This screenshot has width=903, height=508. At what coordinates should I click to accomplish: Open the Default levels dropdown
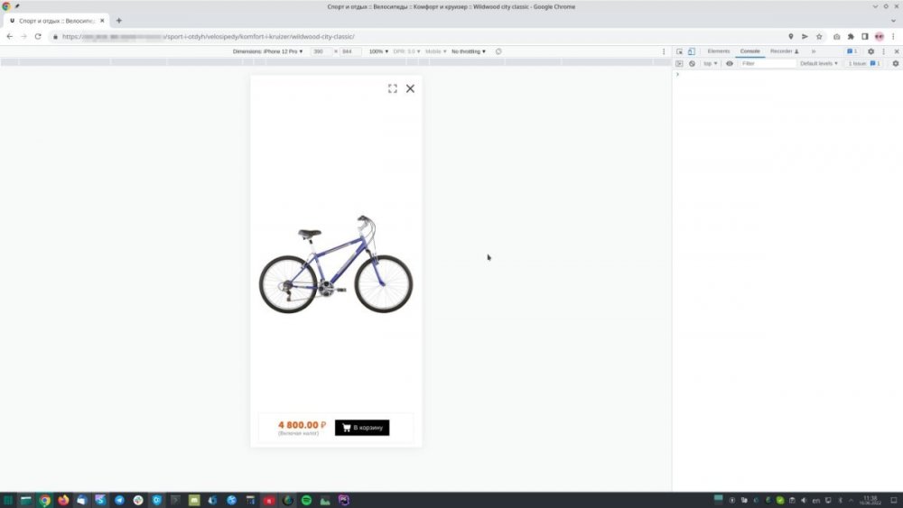point(820,64)
